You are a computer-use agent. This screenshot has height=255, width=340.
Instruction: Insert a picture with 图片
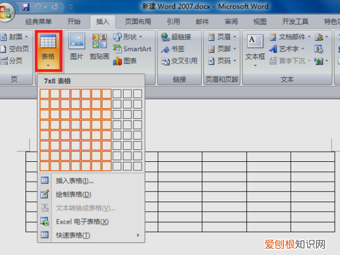click(x=76, y=47)
